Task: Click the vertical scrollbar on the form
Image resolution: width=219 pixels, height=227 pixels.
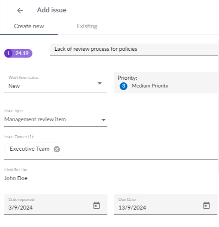Action: click(x=219, y=106)
